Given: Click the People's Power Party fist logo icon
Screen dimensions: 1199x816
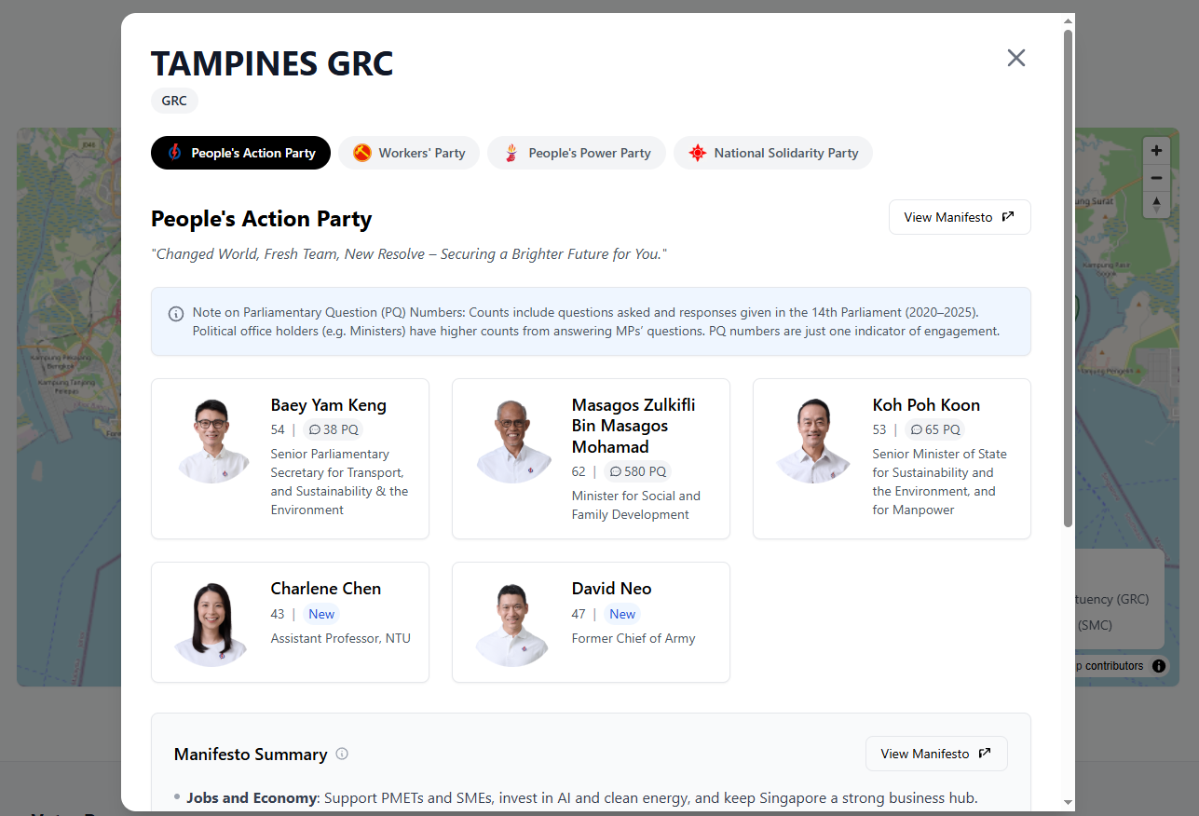Looking at the screenshot, I should pos(511,153).
